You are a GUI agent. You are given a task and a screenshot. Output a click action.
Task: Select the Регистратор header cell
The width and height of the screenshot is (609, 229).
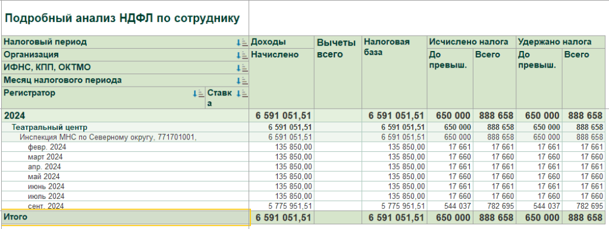click(x=103, y=98)
